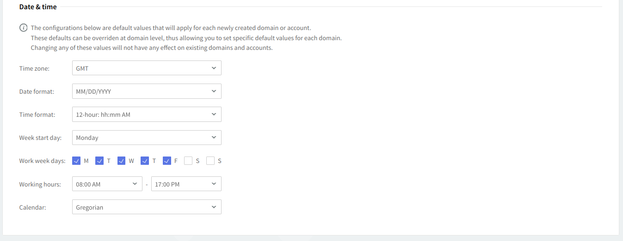Click the chevron arrow in Time zone field

[214, 68]
